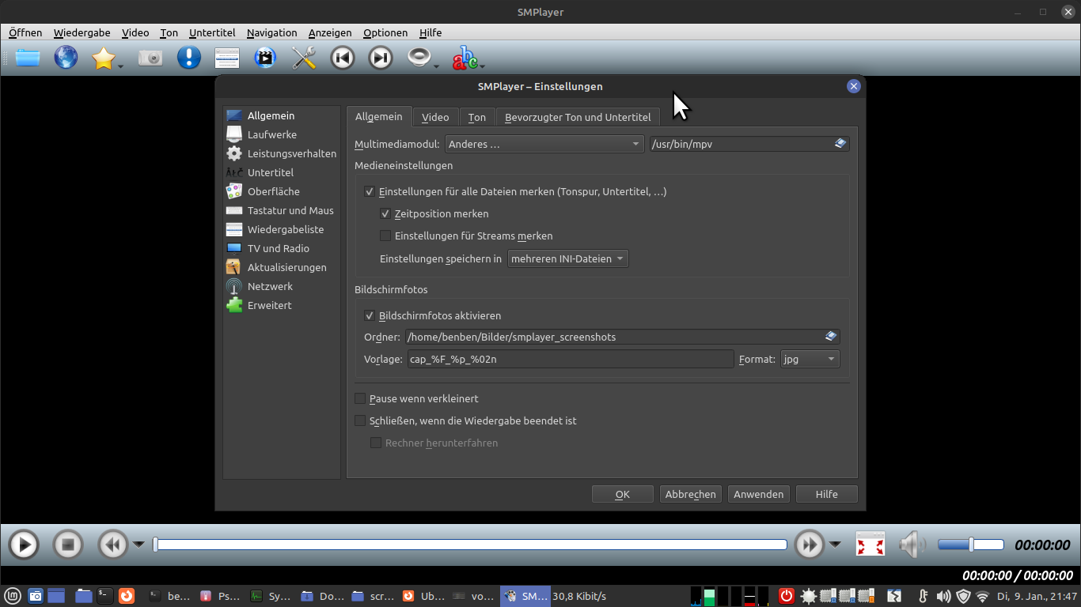Open the Wiedergabe menu
1081x607 pixels.
click(82, 32)
